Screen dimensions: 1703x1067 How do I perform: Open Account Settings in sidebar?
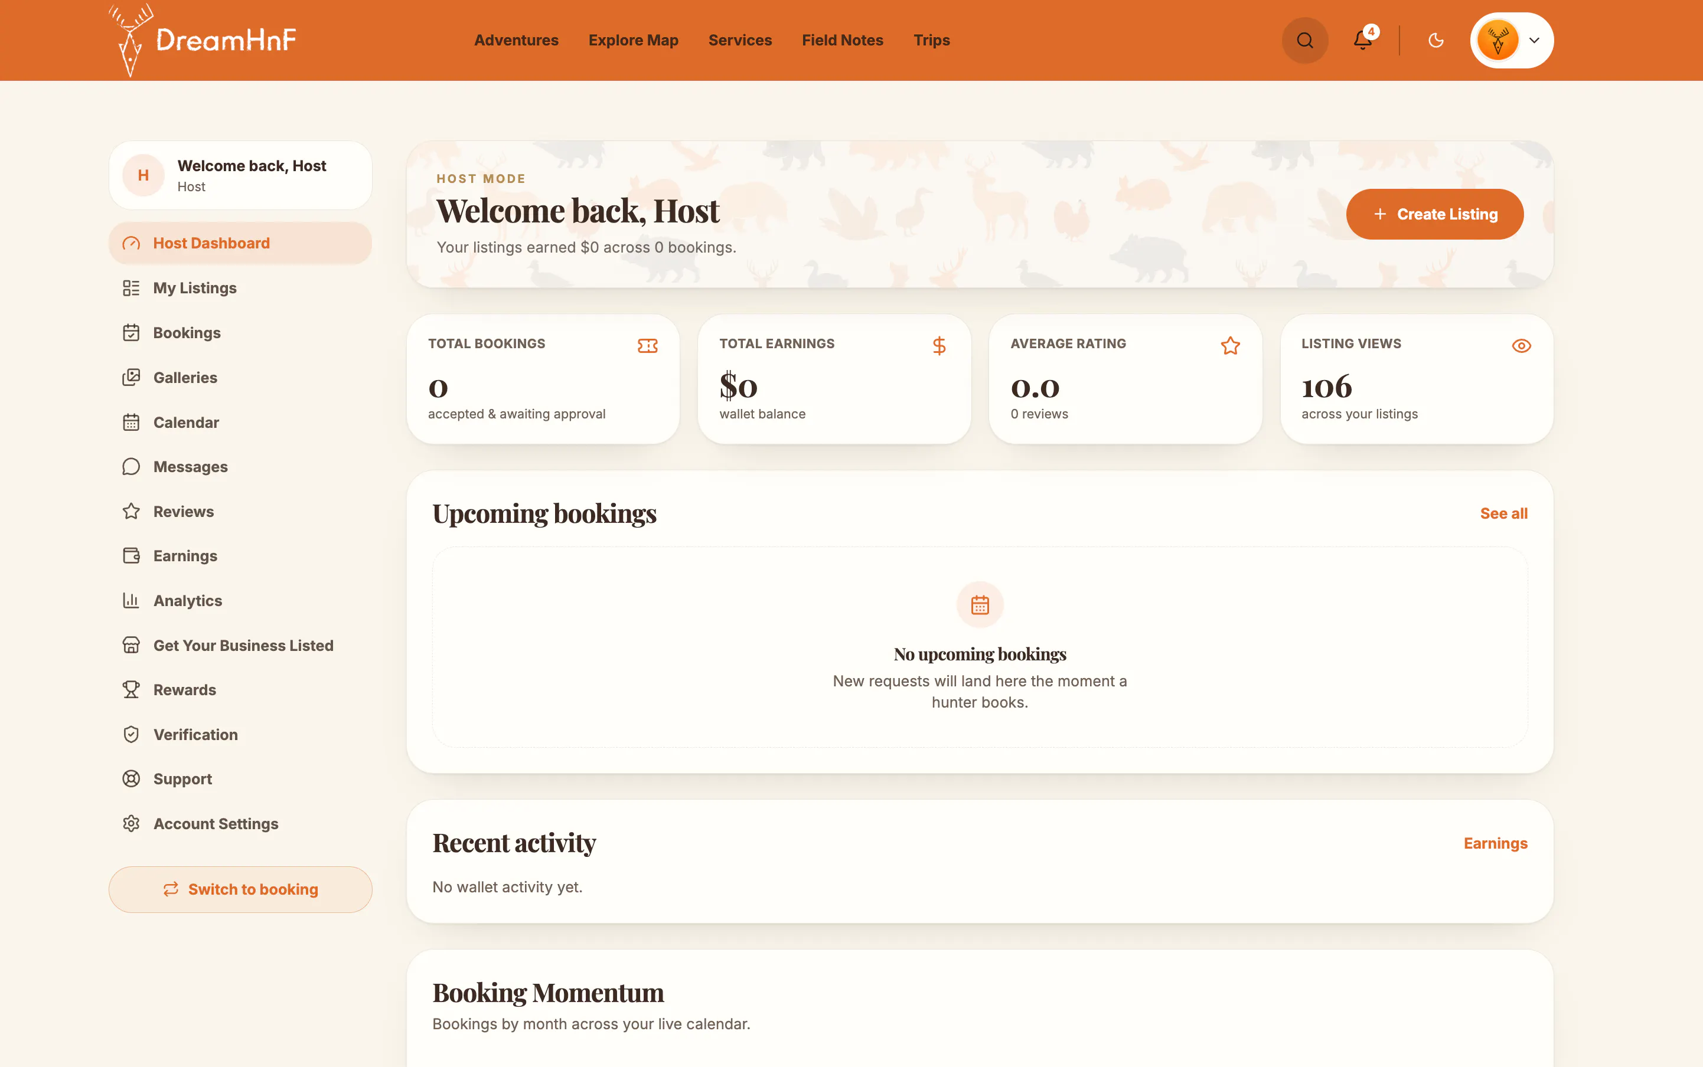pyautogui.click(x=240, y=823)
